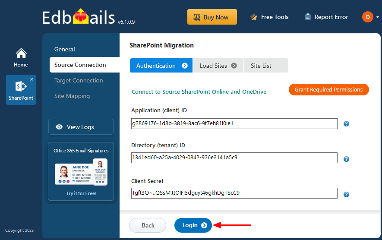
Task: Click the View Logs button
Action: tap(81, 127)
